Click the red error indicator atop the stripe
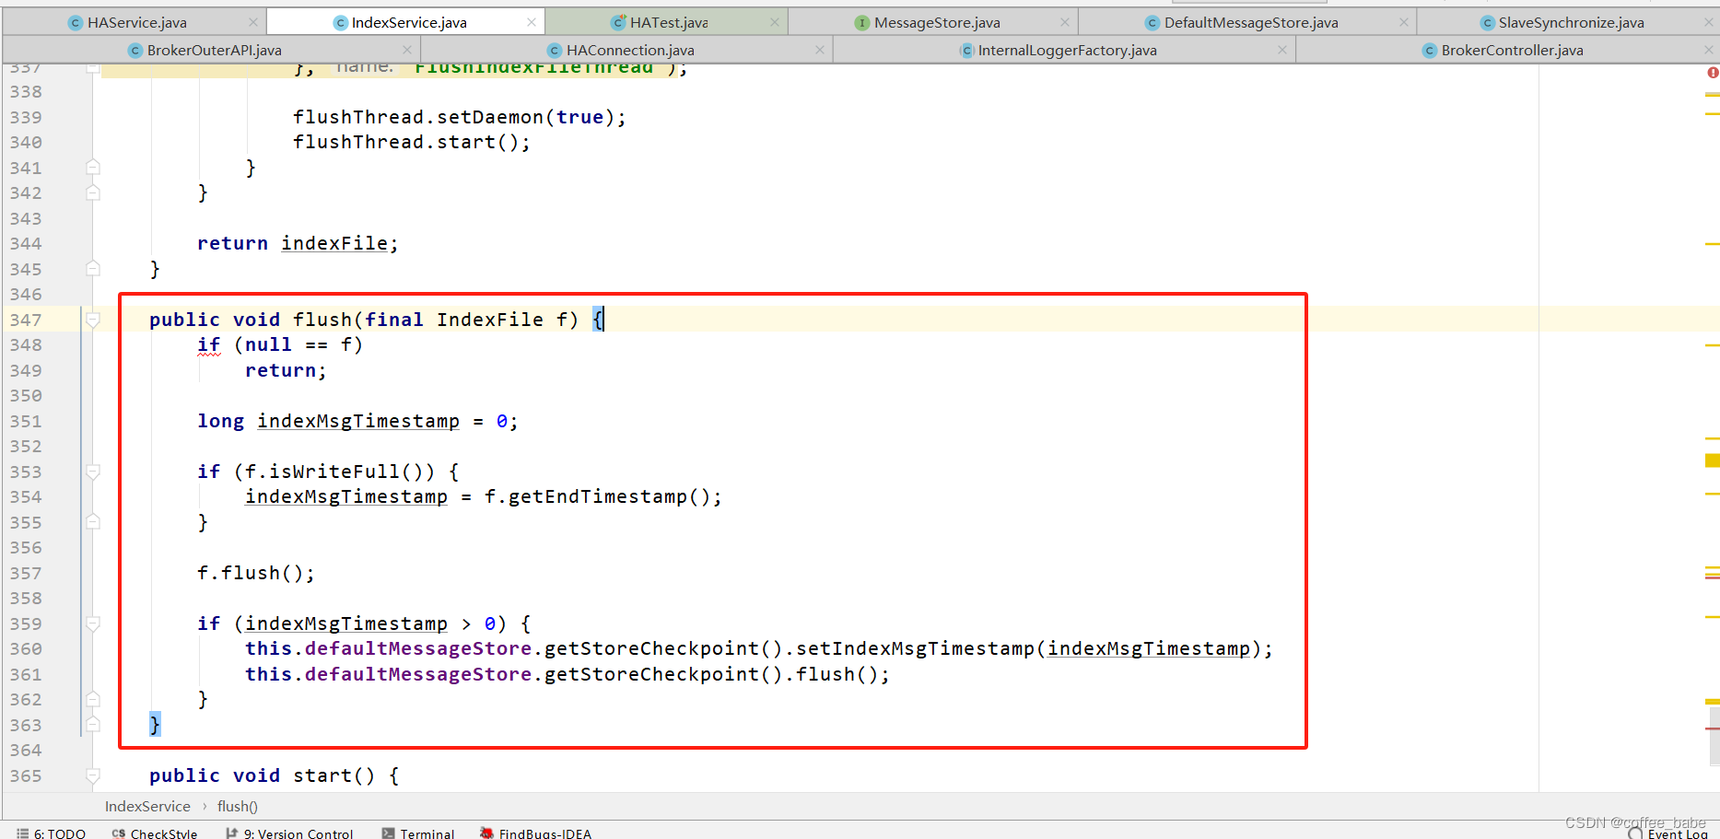 pyautogui.click(x=1713, y=72)
